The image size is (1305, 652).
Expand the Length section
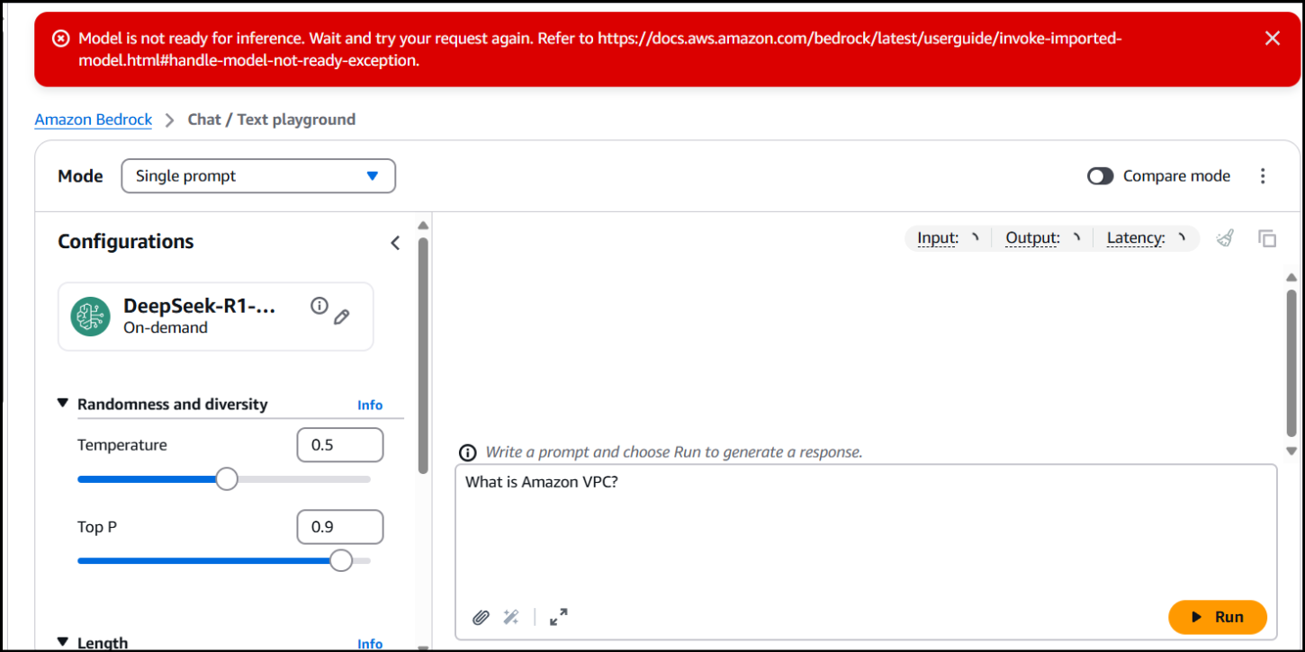(62, 642)
